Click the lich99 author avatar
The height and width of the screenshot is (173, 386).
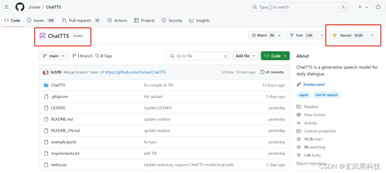(x=46, y=72)
